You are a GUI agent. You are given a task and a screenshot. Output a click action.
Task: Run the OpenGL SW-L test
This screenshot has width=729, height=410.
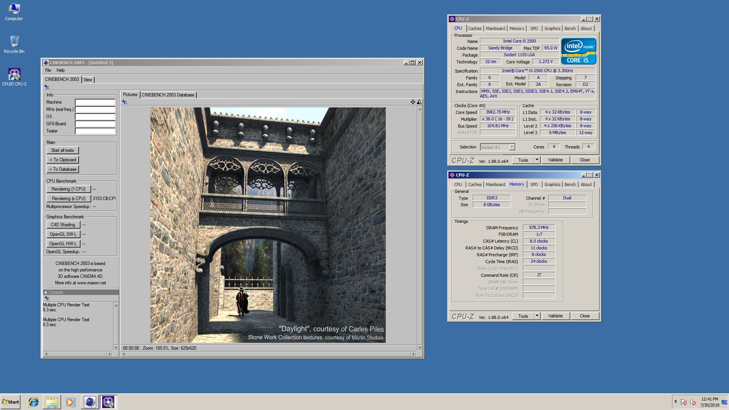pos(63,234)
